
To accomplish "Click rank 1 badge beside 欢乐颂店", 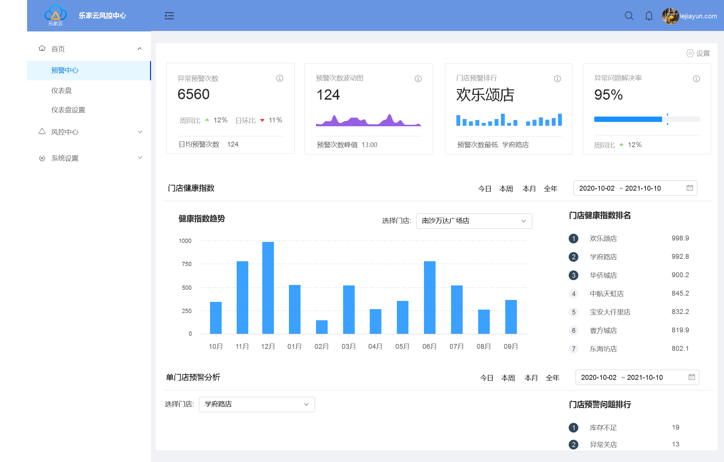I will [573, 238].
